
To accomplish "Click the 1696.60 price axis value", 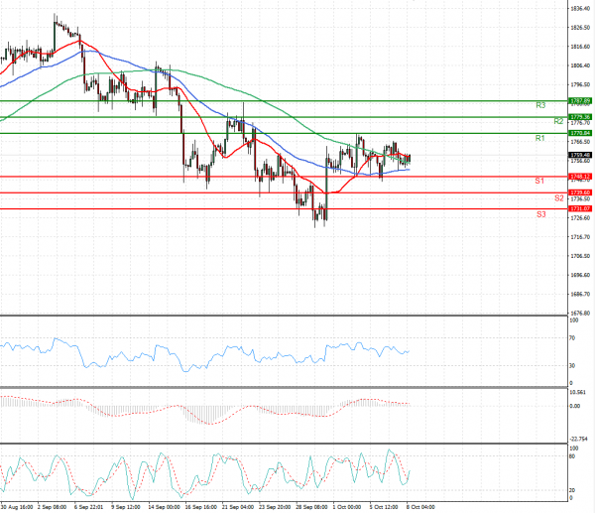I will [x=580, y=275].
